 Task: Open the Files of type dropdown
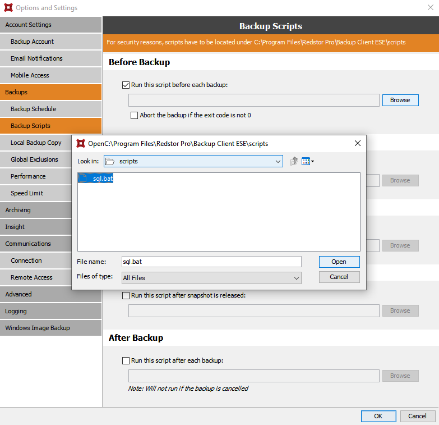[x=211, y=278]
